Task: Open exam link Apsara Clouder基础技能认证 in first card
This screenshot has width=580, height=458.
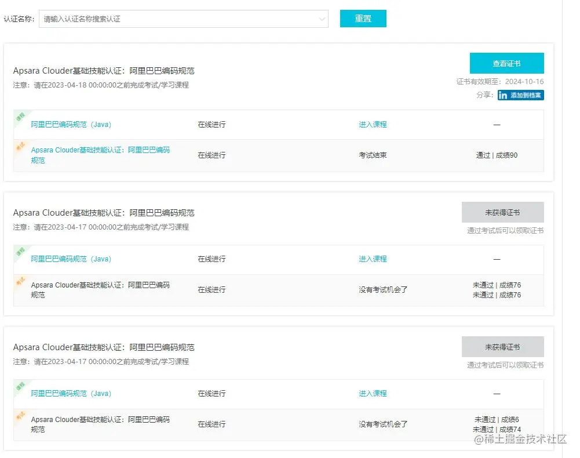Action: pyautogui.click(x=100, y=155)
